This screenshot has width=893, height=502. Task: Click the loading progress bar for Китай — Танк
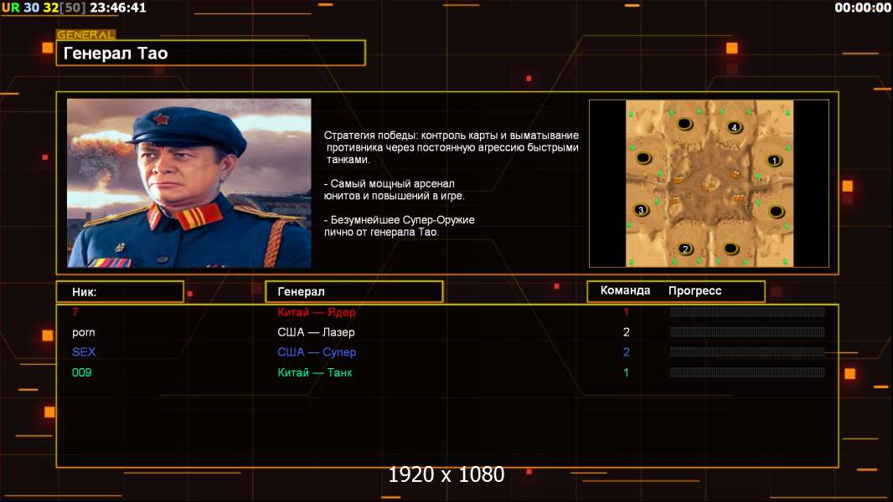747,372
